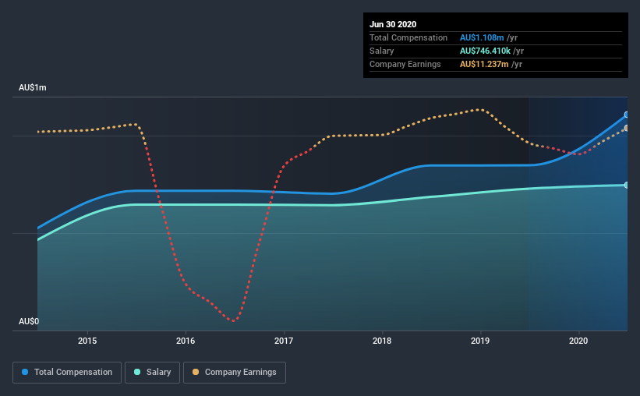Click the tooltip's Company Earnings row label
Viewport: 640px width, 396px height.
405,65
